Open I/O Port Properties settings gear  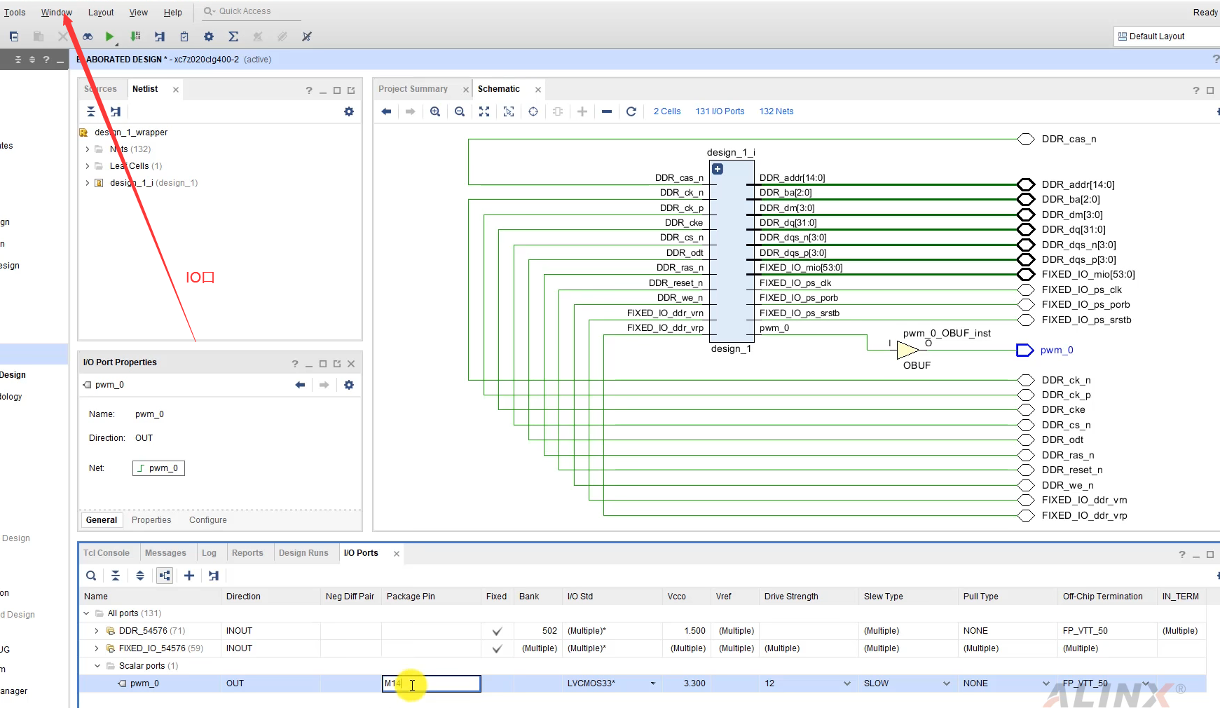349,385
